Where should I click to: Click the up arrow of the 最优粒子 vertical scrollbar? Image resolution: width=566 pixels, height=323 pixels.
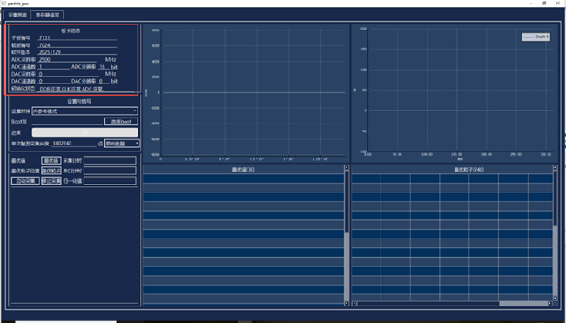pyautogui.click(x=556, y=168)
